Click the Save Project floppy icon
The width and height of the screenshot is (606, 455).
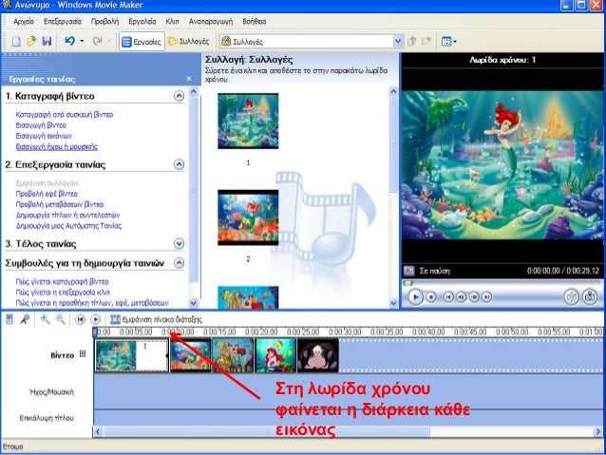[47, 41]
